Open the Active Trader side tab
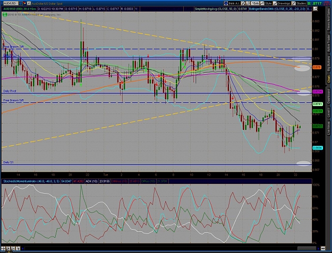The image size is (332, 253). [329, 43]
